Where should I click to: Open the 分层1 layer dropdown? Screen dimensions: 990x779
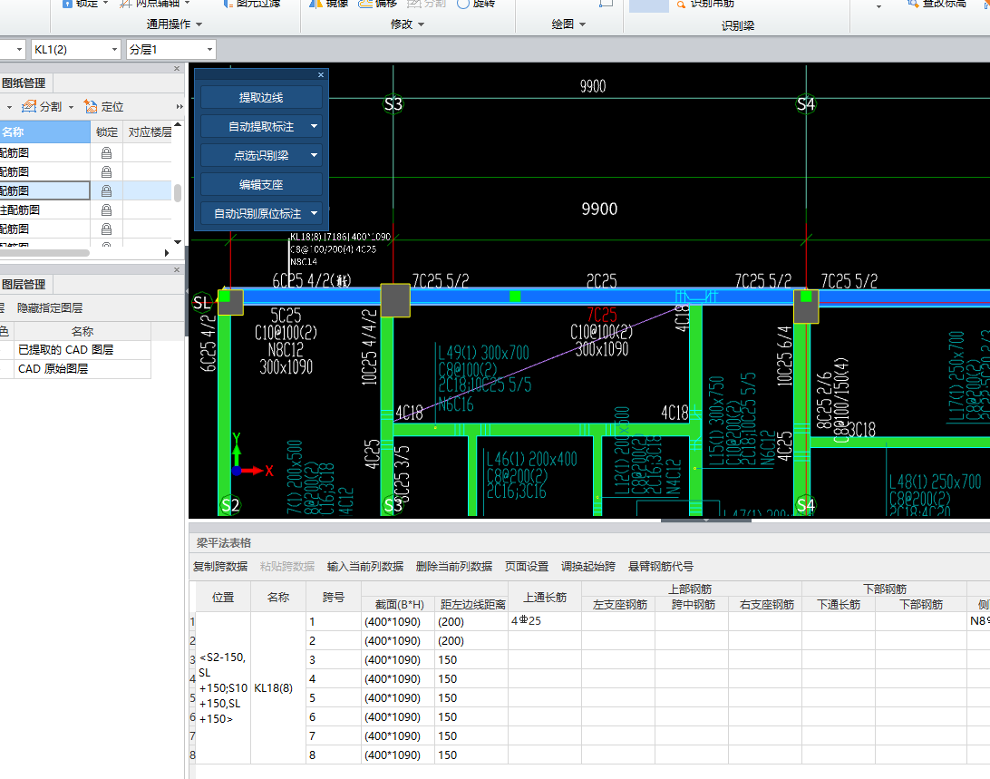pyautogui.click(x=209, y=49)
